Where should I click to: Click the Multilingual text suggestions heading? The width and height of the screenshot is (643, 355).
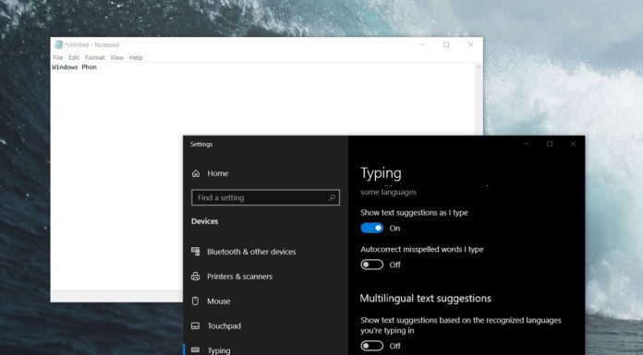click(x=426, y=299)
